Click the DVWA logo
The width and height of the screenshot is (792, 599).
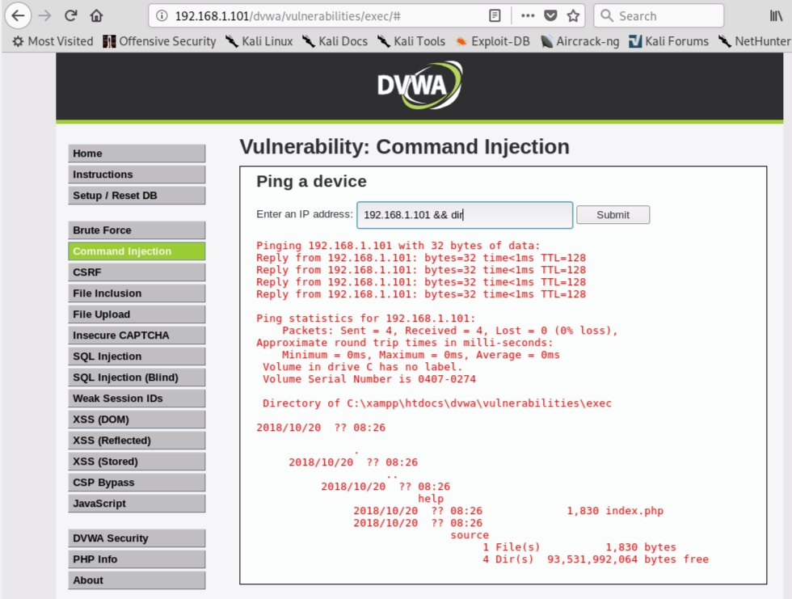pyautogui.click(x=419, y=86)
